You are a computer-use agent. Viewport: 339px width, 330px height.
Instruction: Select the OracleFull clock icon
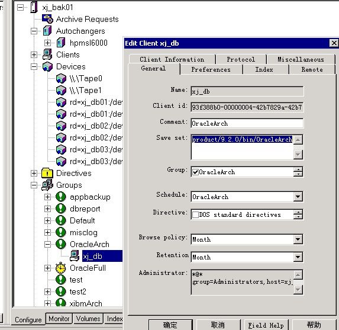pos(61,268)
